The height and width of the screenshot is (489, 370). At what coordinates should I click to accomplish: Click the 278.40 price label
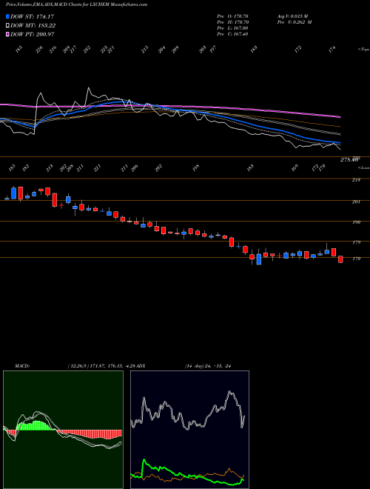349,160
